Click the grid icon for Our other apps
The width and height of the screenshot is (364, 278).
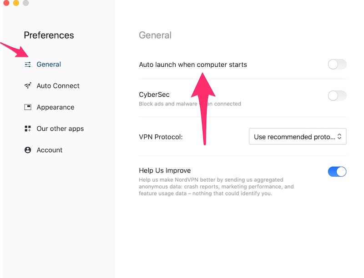pyautogui.click(x=28, y=129)
